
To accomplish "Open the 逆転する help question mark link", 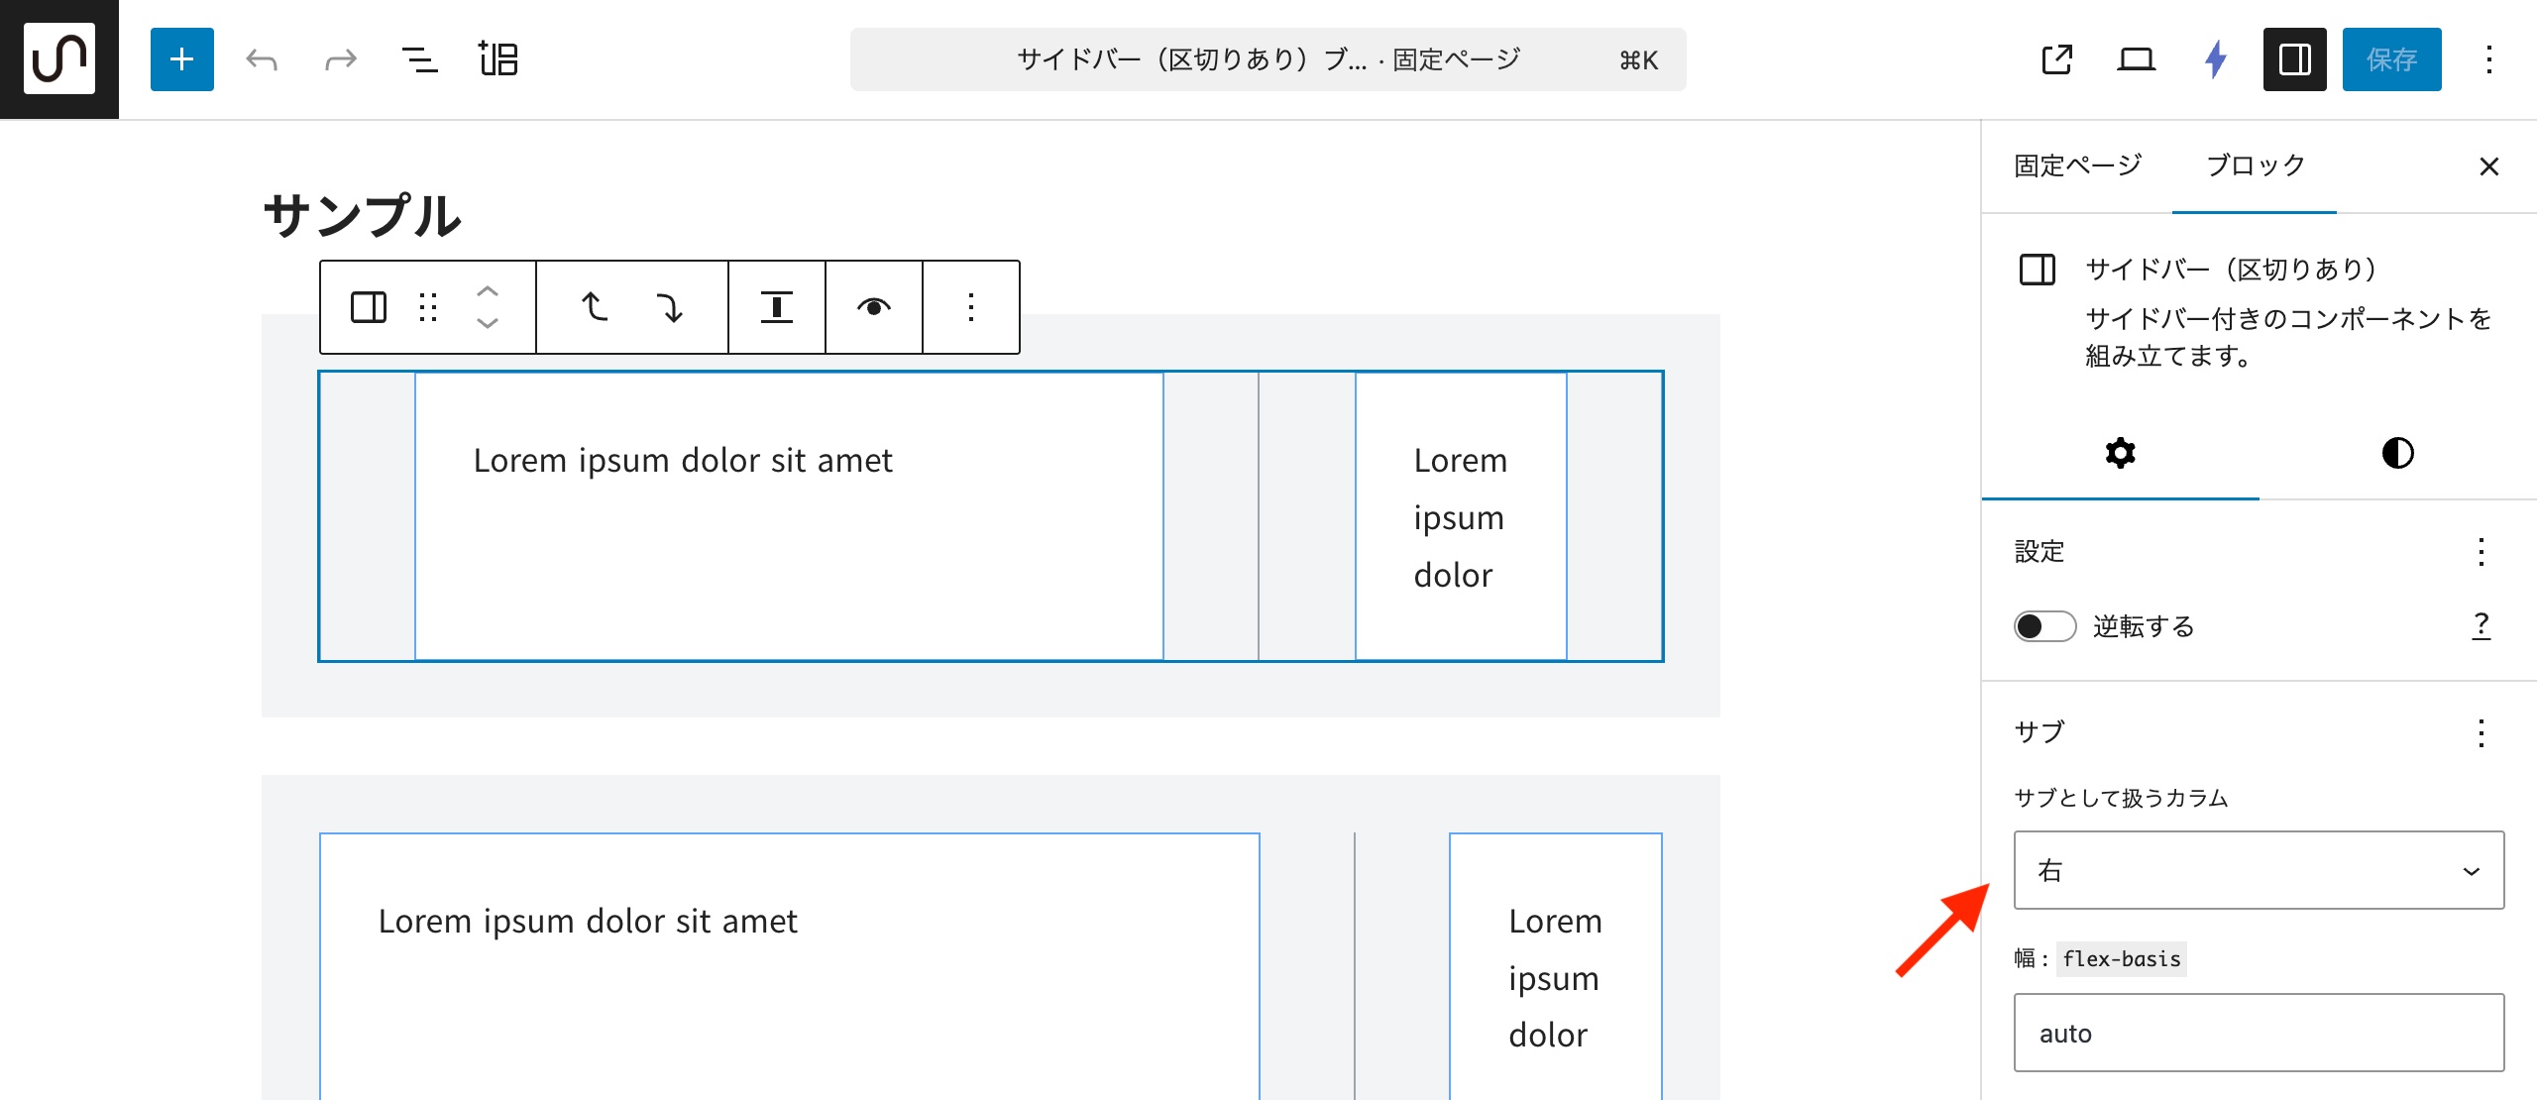I will [x=2481, y=625].
